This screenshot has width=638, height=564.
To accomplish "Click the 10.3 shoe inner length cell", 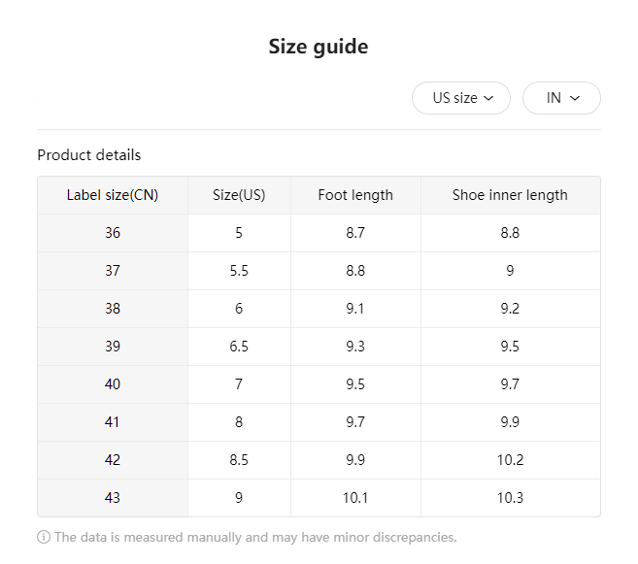I will (x=510, y=498).
